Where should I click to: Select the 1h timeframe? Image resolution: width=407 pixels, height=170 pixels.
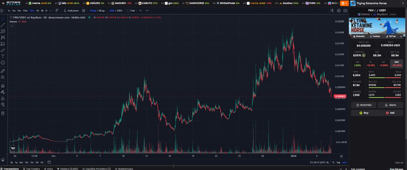(x=38, y=10)
